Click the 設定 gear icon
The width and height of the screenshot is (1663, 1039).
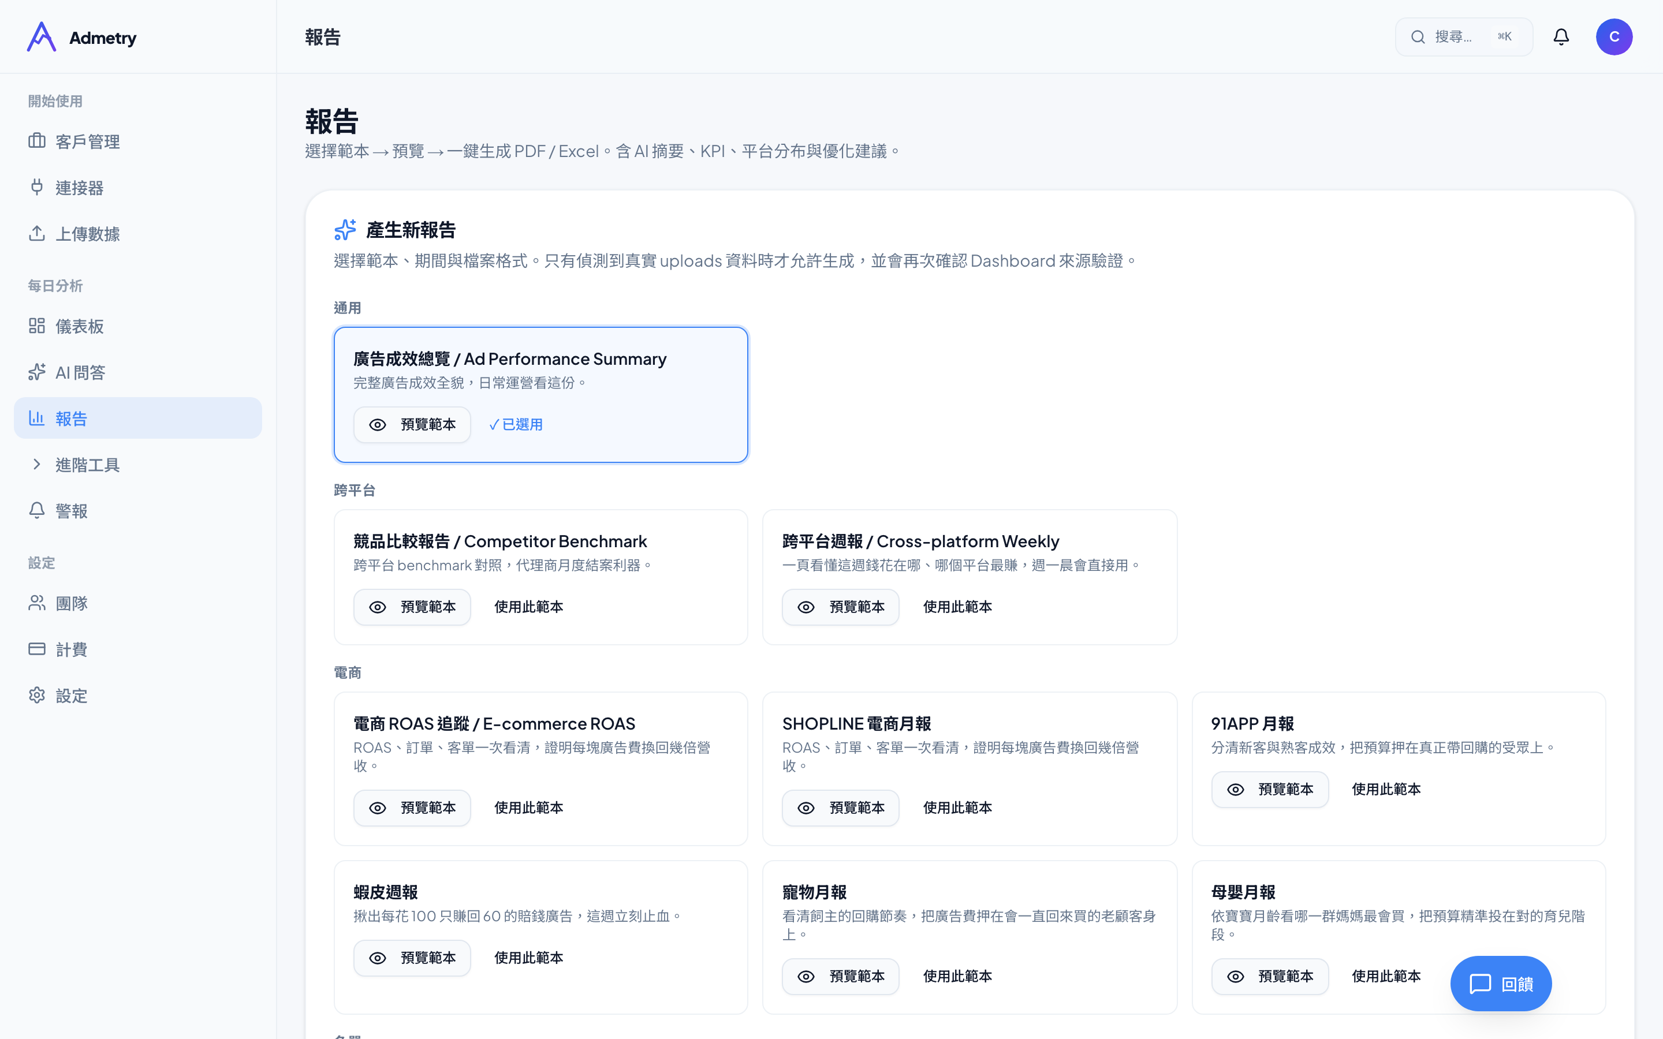(37, 696)
